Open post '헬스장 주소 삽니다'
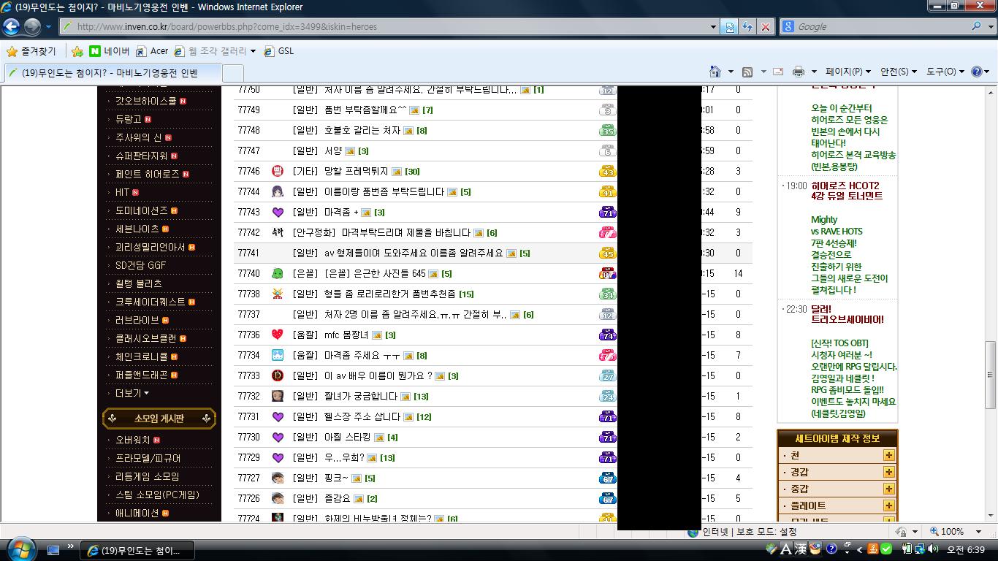 [x=362, y=417]
